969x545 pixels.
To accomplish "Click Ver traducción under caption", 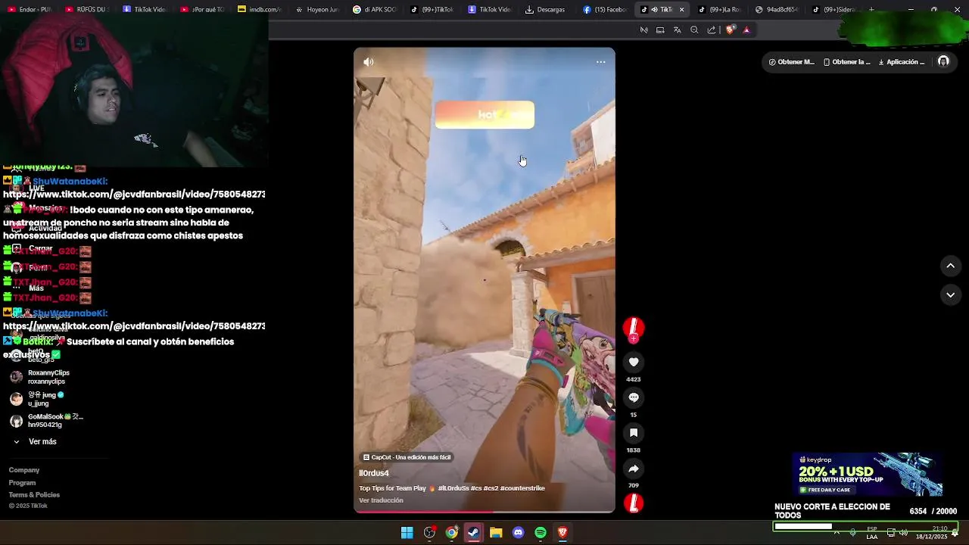I will coord(381,500).
